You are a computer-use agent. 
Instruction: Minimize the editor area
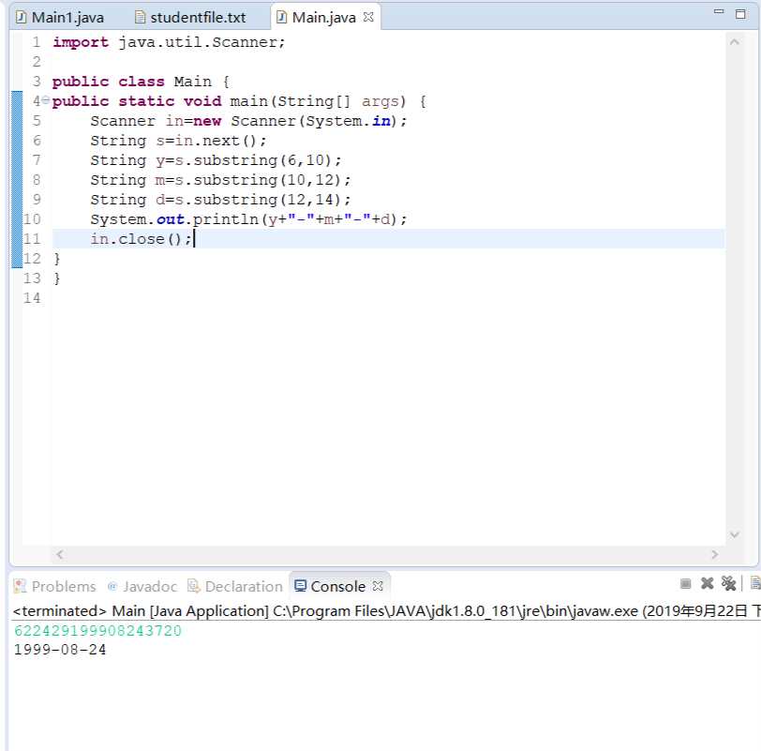[x=719, y=11]
